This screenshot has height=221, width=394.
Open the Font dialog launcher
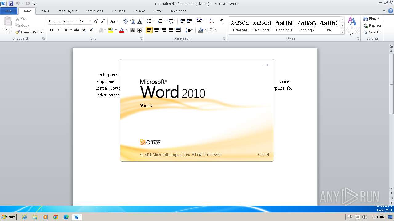[141, 39]
